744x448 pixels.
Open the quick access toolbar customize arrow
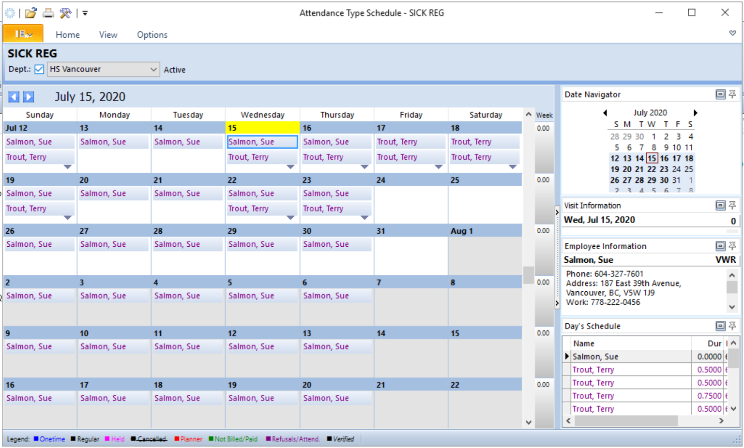[x=85, y=13]
